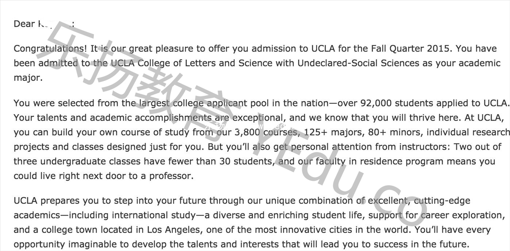Screen dimensions: 510x251
Task: Click 'next door to a professor' text
Action: pyautogui.click(x=137, y=176)
